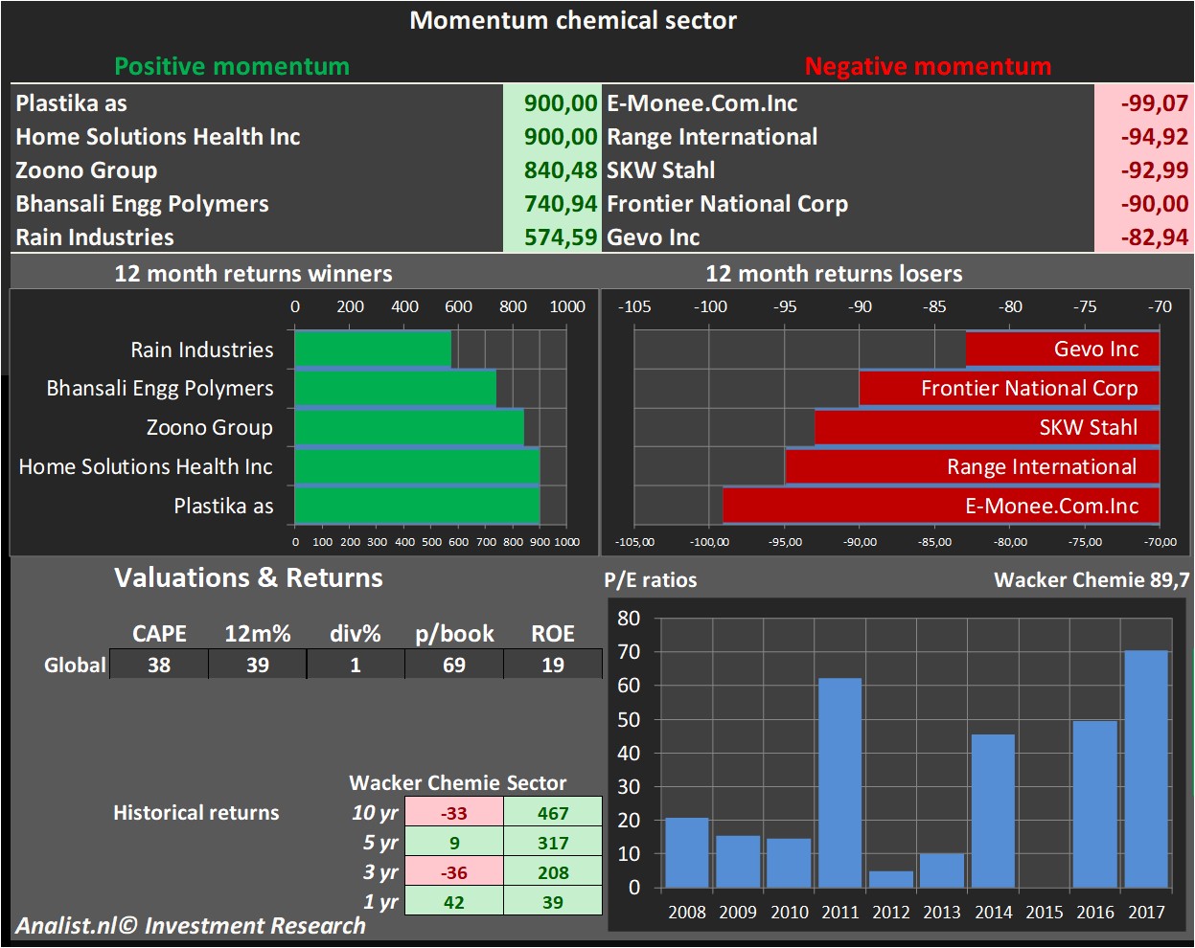The image size is (1195, 948).
Task: Click the Range International table entry
Action: 712,137
